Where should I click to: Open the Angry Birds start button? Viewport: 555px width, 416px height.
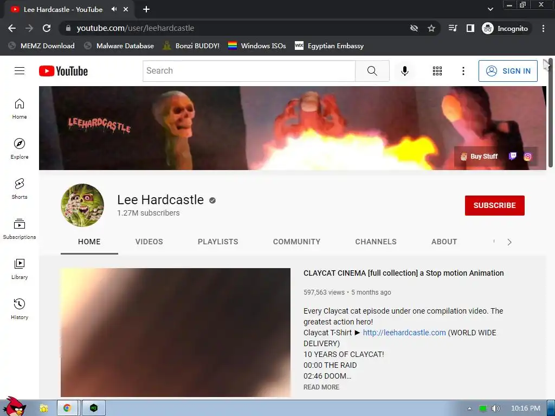(x=14, y=406)
